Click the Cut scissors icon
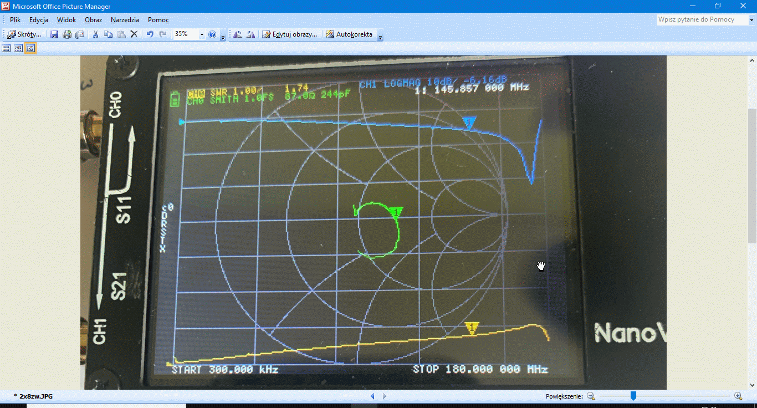The image size is (757, 408). (95, 34)
